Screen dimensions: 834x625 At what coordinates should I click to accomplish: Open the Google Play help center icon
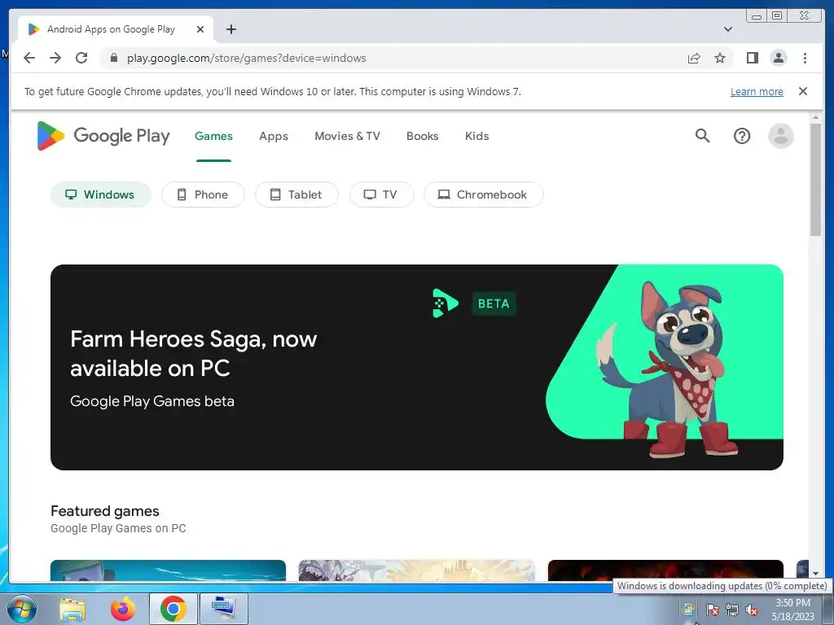tap(742, 136)
